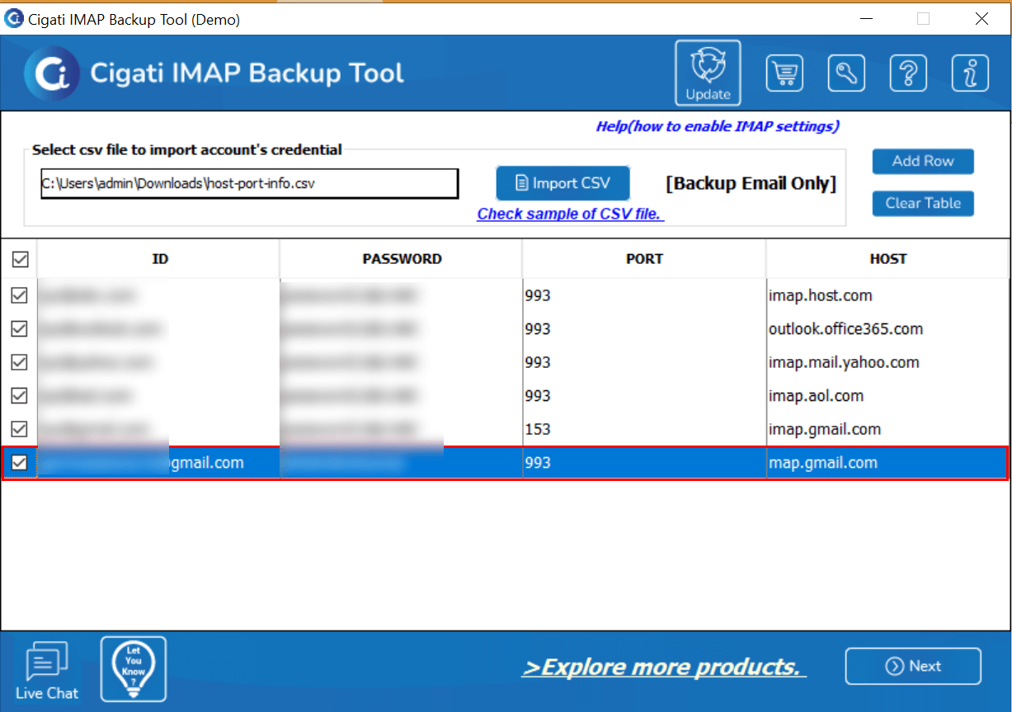Open Check sample of CSV file link
The width and height of the screenshot is (1012, 712).
pyautogui.click(x=571, y=214)
